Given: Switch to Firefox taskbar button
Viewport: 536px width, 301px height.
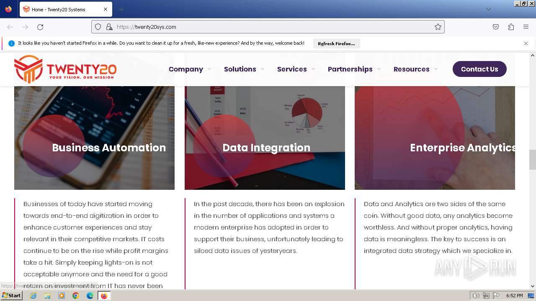Looking at the screenshot, I should [104, 296].
